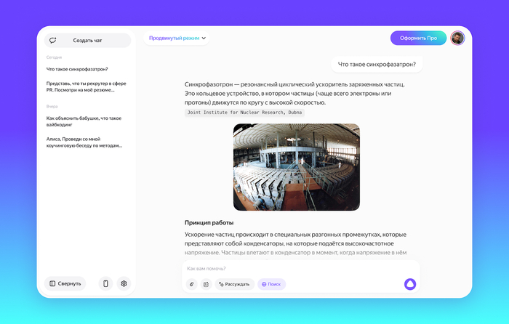Click the new chat bubble icon
Image resolution: width=509 pixels, height=324 pixels.
[x=52, y=40]
